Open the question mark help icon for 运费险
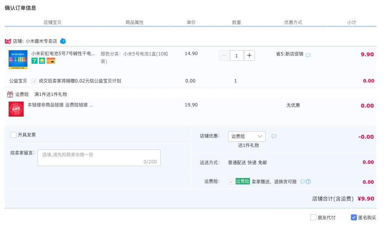The image size is (391, 226). click(x=308, y=182)
